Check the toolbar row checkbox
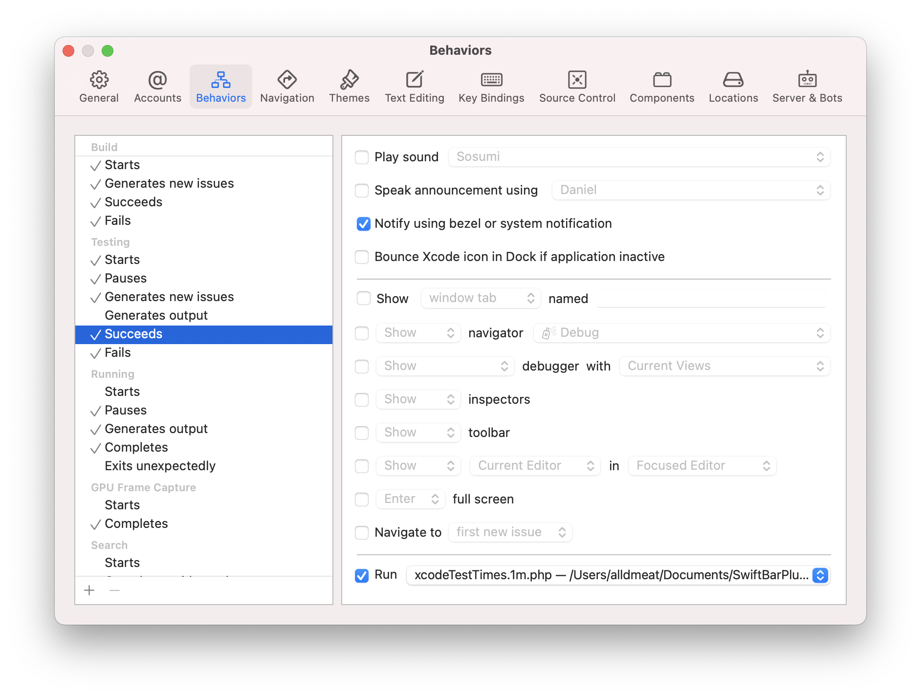The image size is (921, 697). click(x=362, y=433)
